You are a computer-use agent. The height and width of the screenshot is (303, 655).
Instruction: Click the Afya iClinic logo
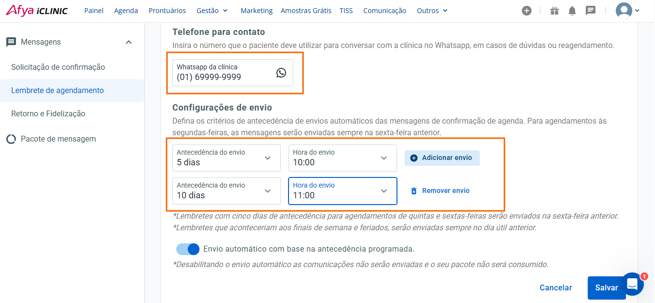37,11
